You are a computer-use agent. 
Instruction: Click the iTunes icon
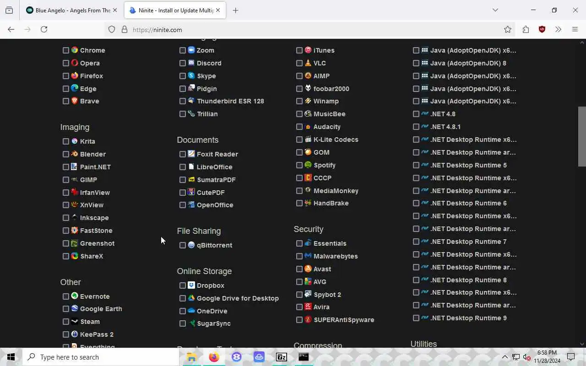pyautogui.click(x=308, y=50)
